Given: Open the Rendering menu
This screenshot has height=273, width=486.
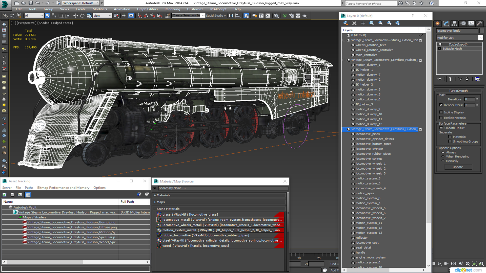Looking at the screenshot, I should pos(172,9).
